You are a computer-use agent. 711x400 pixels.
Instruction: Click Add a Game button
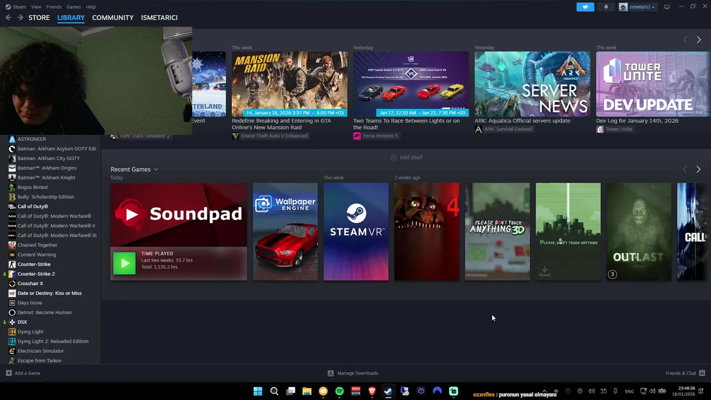(x=23, y=373)
